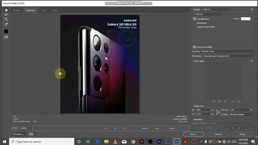The height and width of the screenshot is (145, 258).
Task: Click the Percent field
Action: (x=240, y=110)
